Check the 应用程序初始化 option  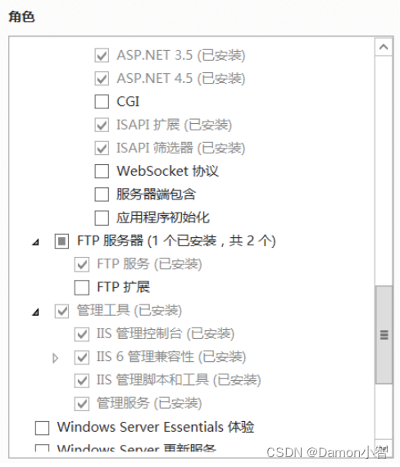pyautogui.click(x=102, y=217)
